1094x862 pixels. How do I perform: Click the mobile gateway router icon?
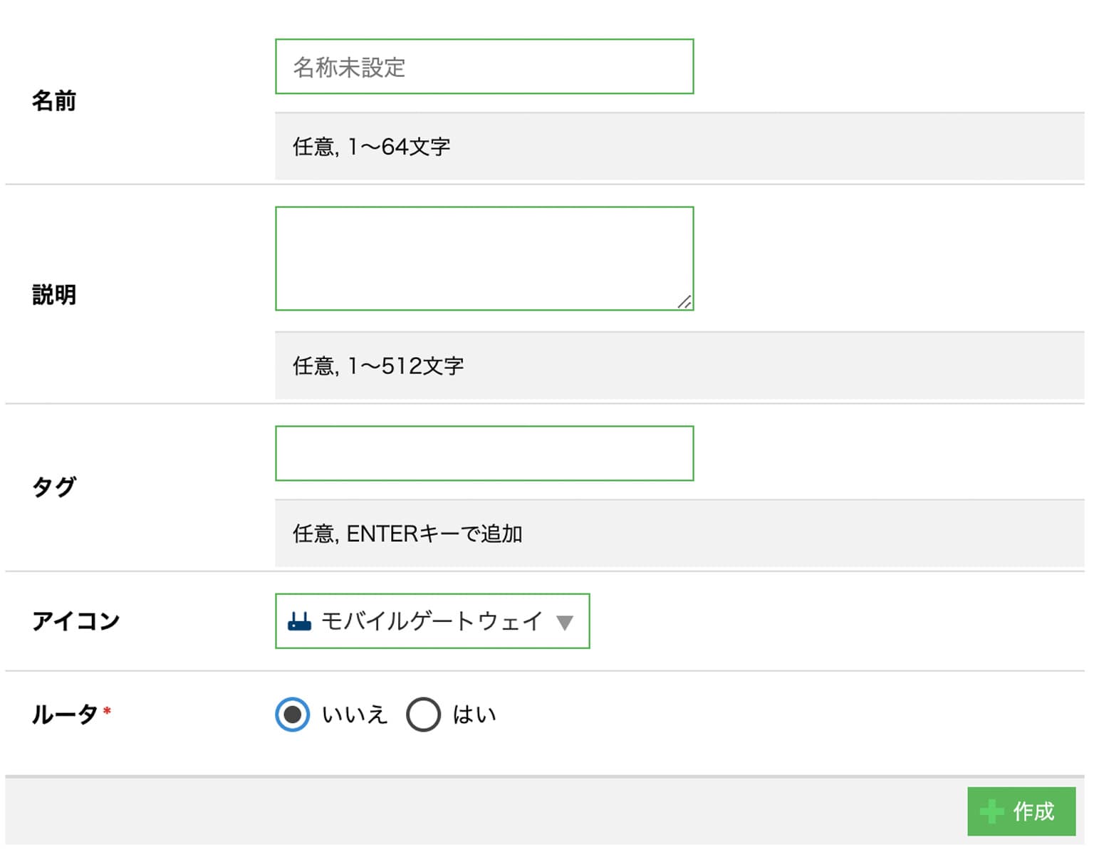tap(299, 621)
